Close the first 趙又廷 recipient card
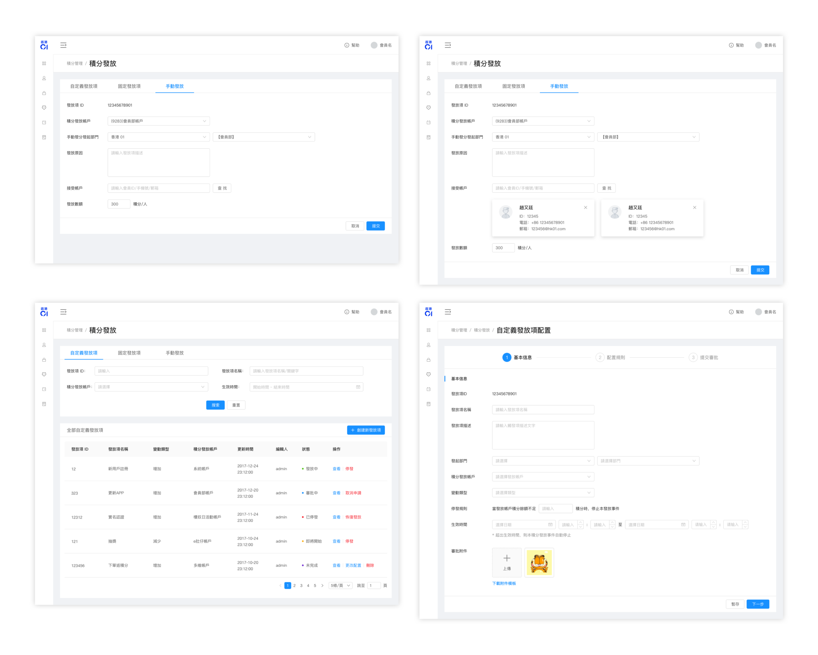 pos(585,208)
